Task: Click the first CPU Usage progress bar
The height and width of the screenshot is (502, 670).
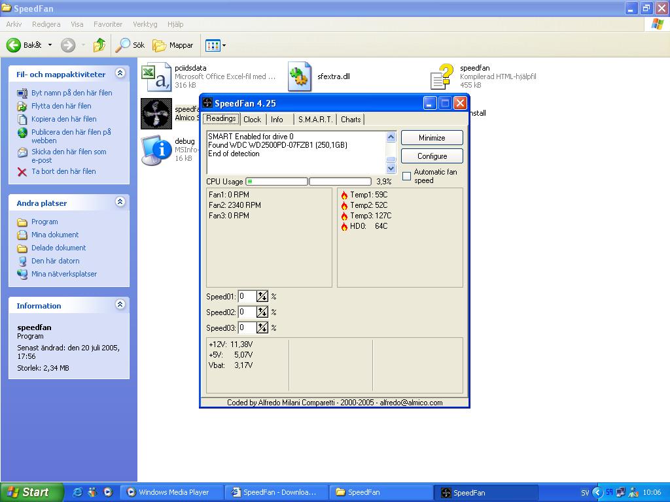Action: point(277,182)
